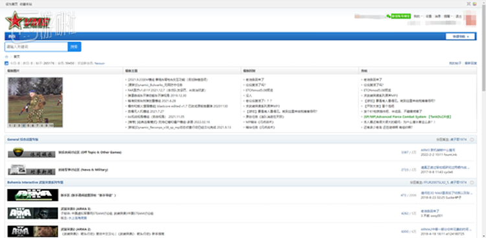
Task: Open the 'My' dropdown in the user bar
Action: click(418, 16)
